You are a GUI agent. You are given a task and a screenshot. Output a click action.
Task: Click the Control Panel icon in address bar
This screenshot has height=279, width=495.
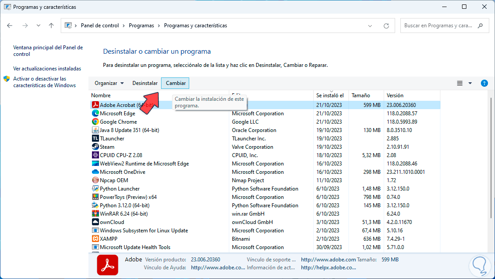pos(68,26)
